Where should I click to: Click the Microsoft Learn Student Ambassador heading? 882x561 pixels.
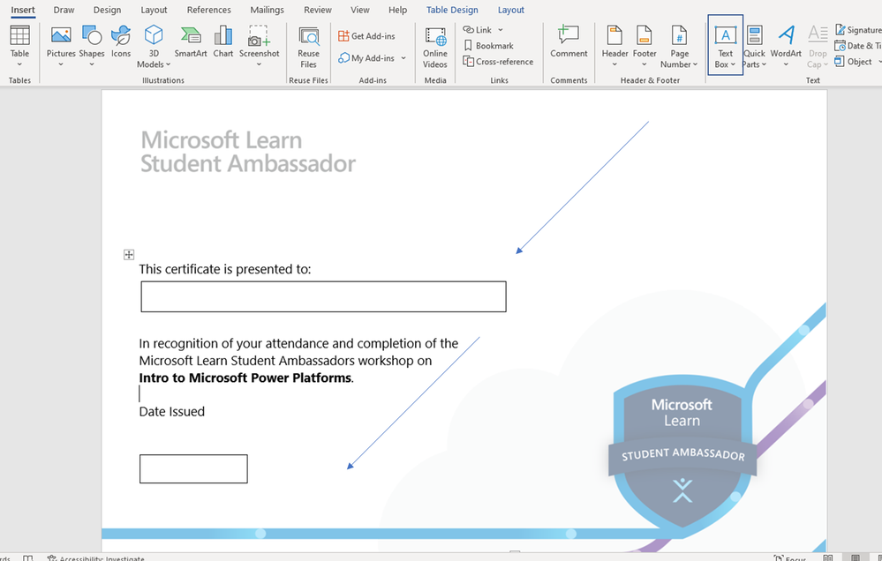(247, 152)
